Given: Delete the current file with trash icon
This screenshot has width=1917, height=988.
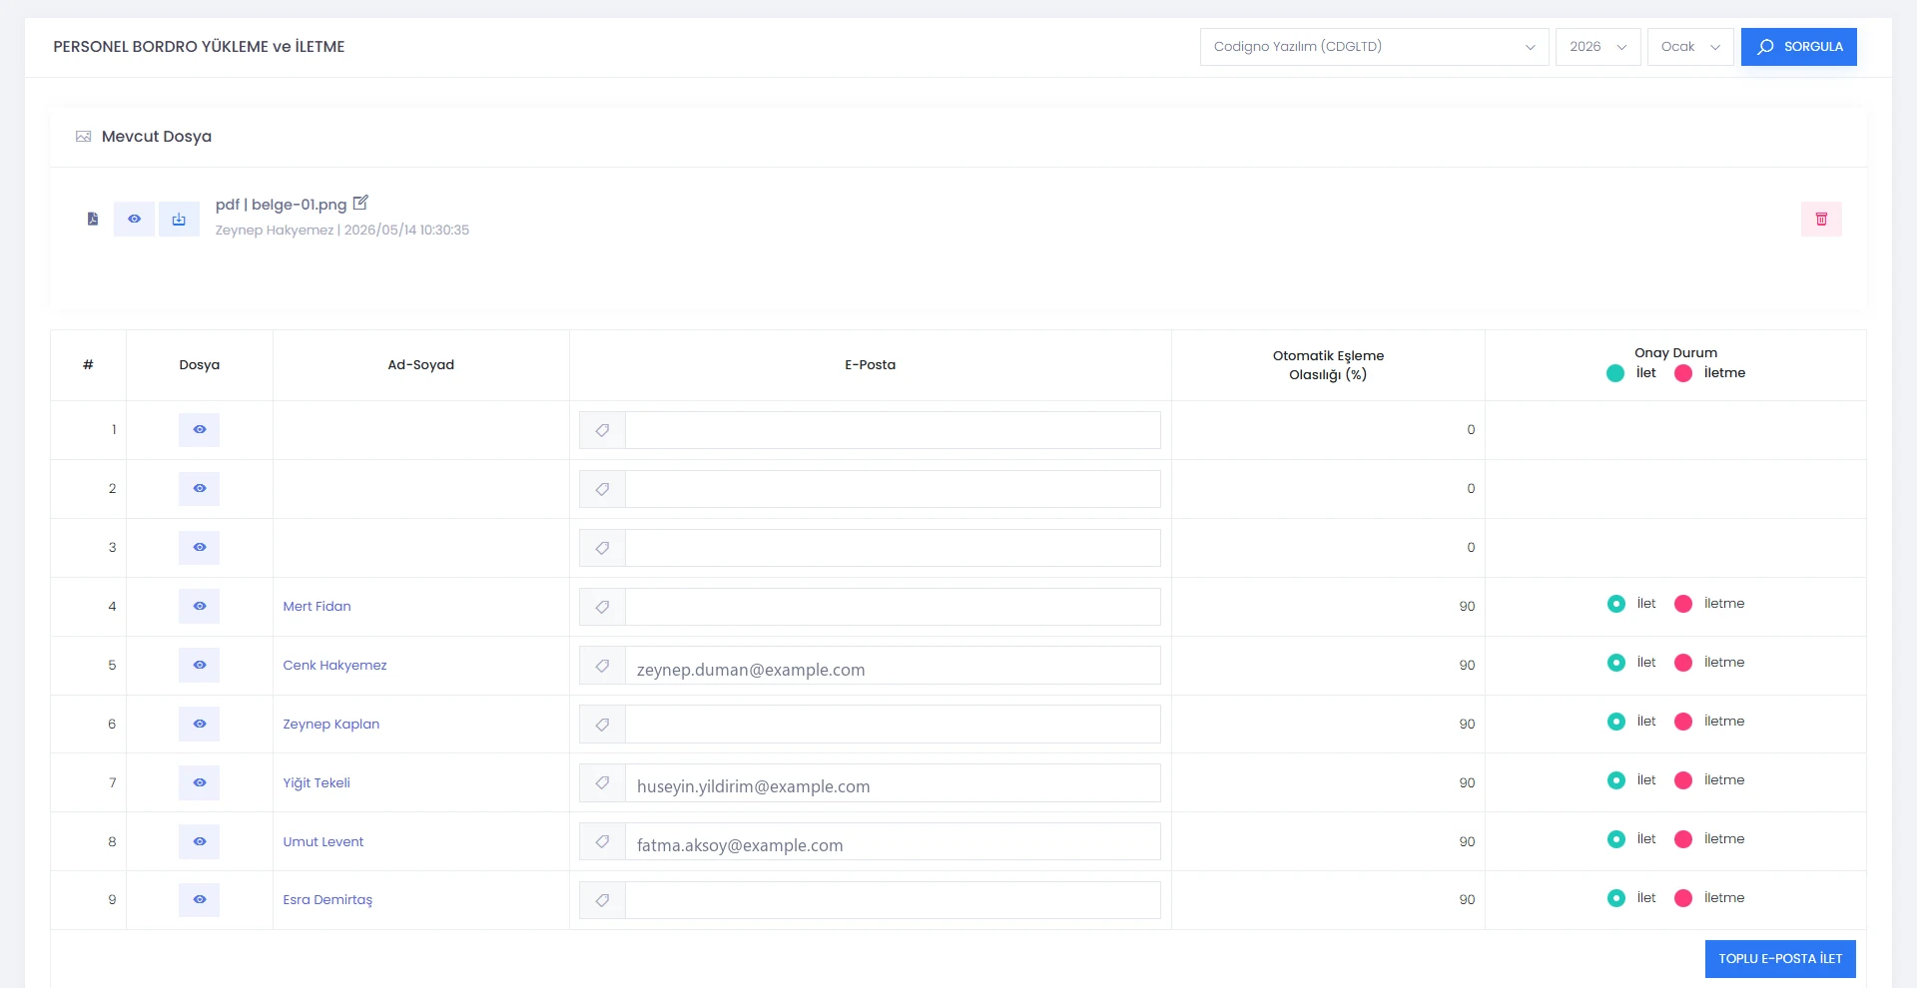Looking at the screenshot, I should (1821, 220).
